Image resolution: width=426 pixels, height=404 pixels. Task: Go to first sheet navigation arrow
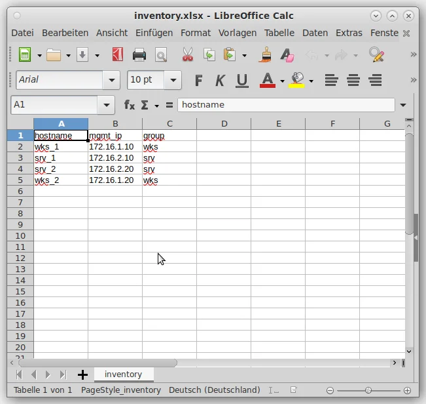[19, 375]
